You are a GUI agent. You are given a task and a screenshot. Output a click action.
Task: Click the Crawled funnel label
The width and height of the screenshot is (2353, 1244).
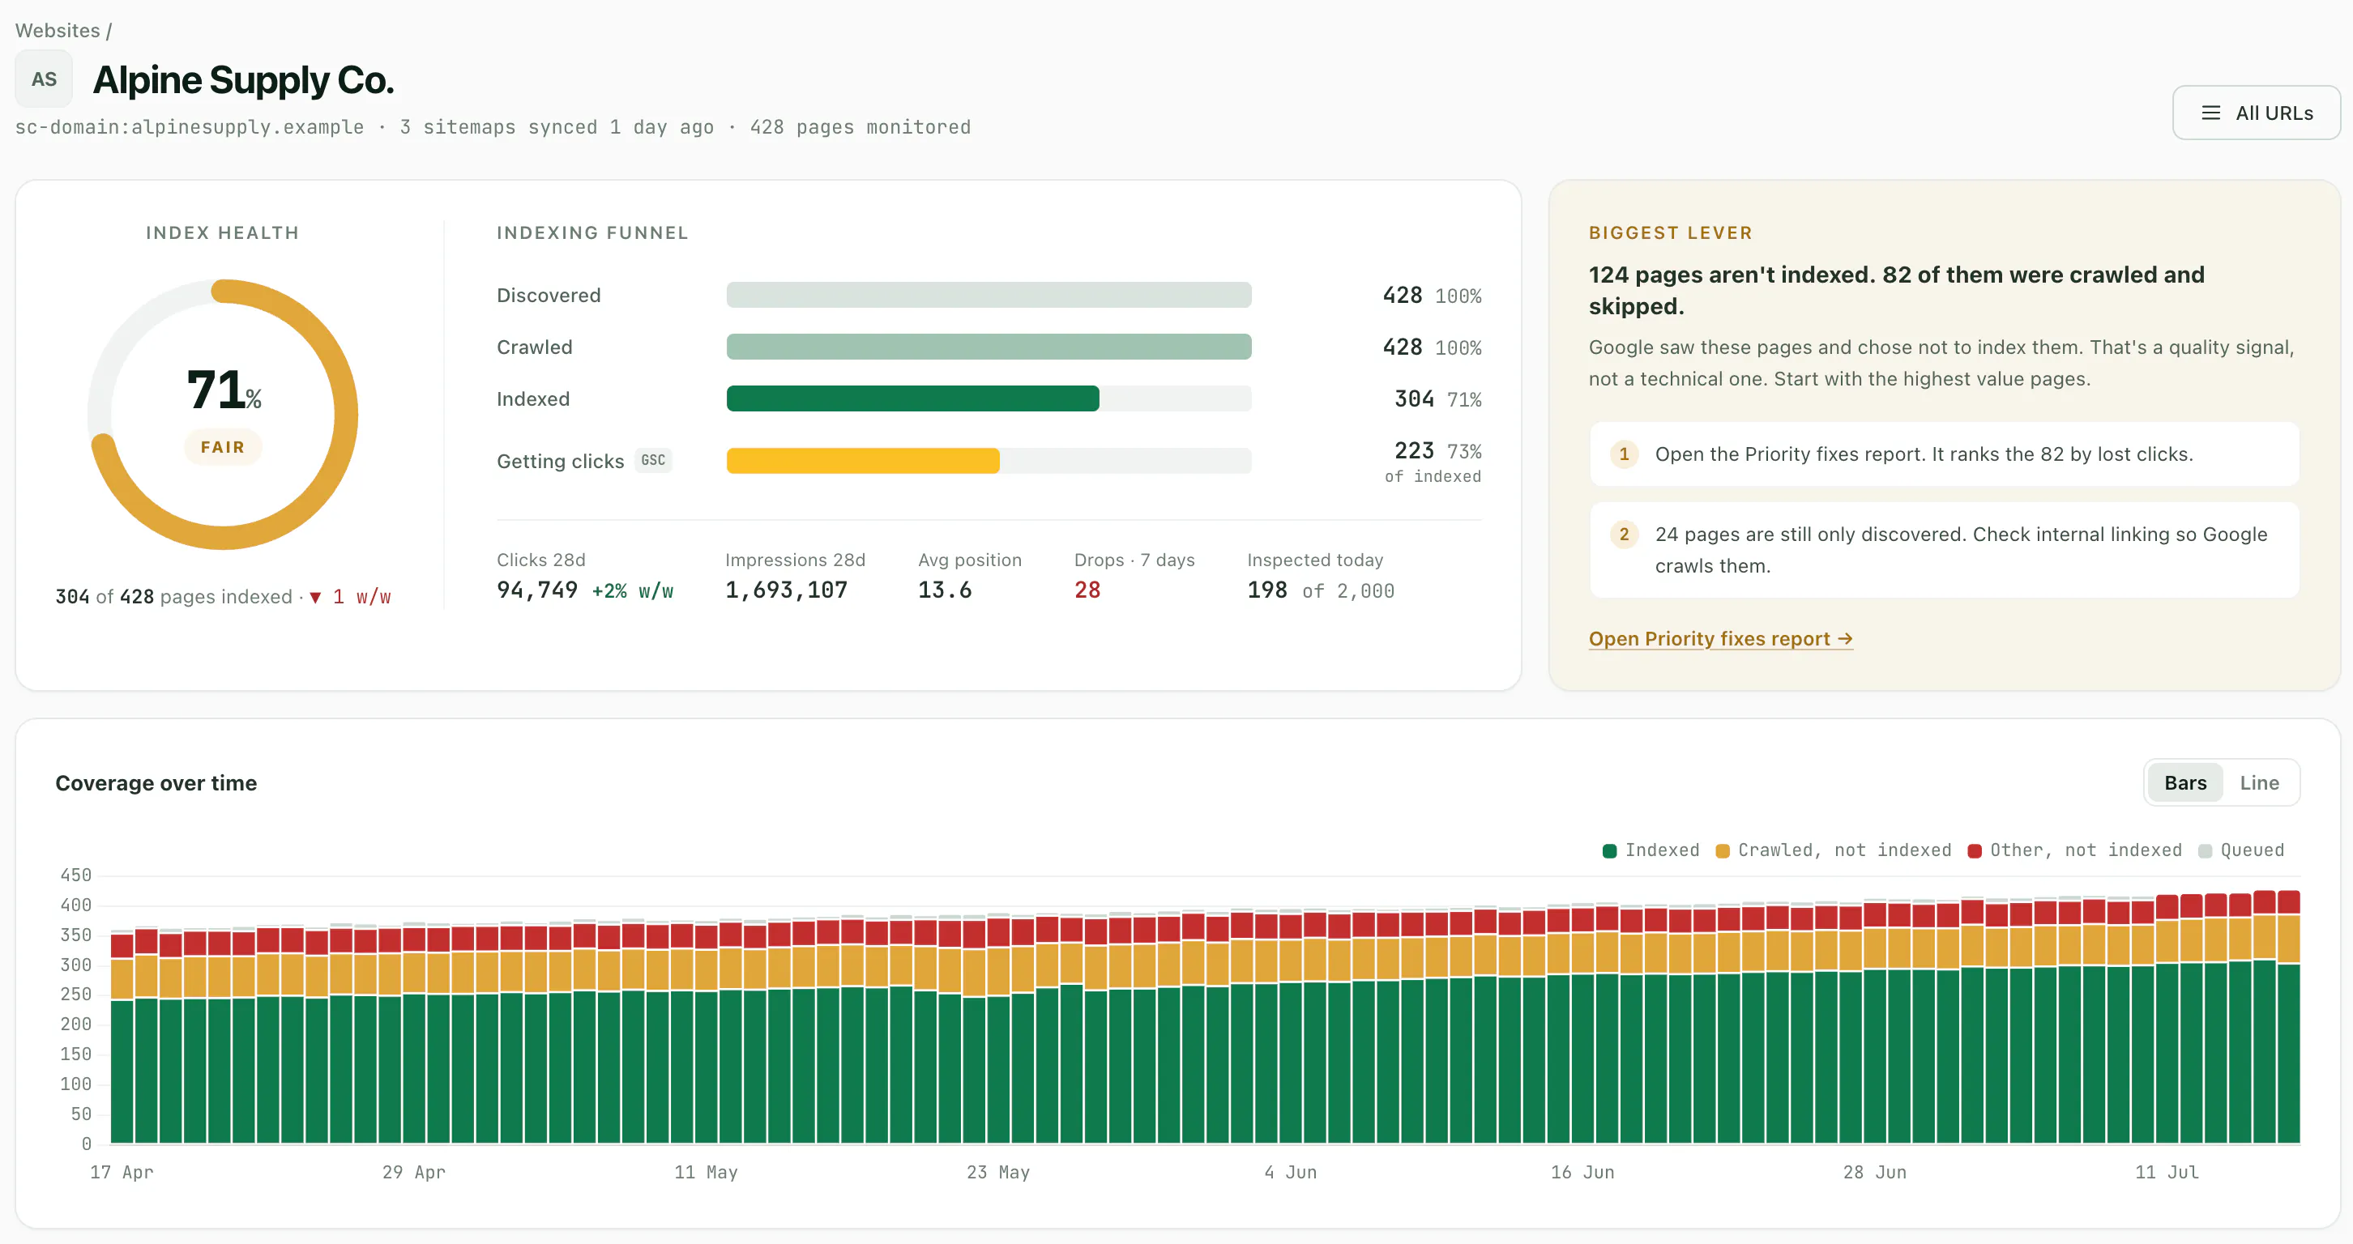point(534,347)
